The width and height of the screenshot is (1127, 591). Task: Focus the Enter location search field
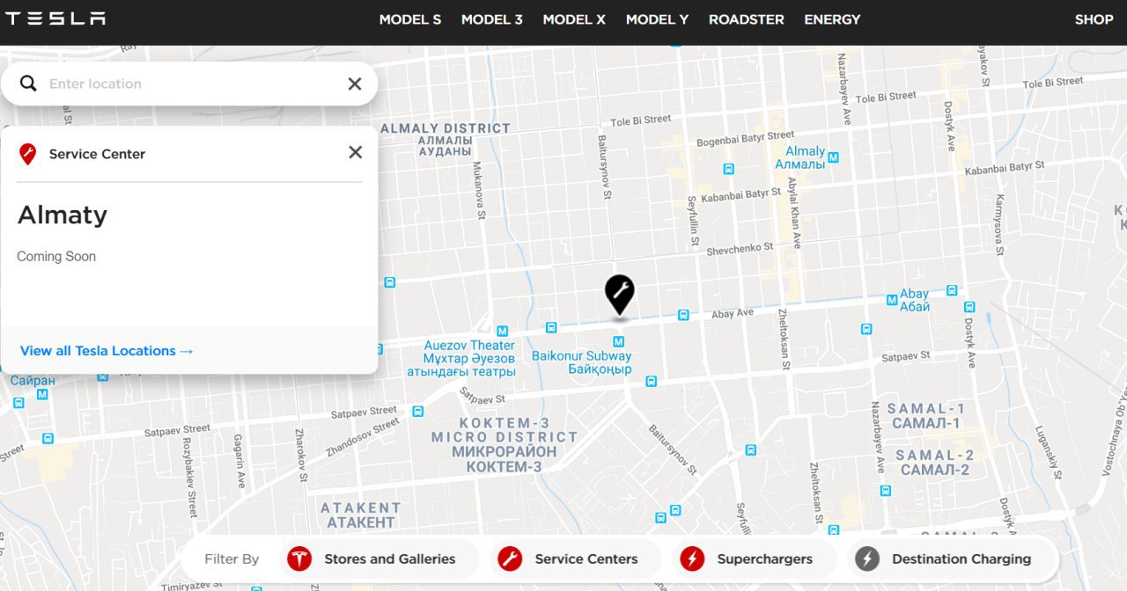[x=189, y=84]
